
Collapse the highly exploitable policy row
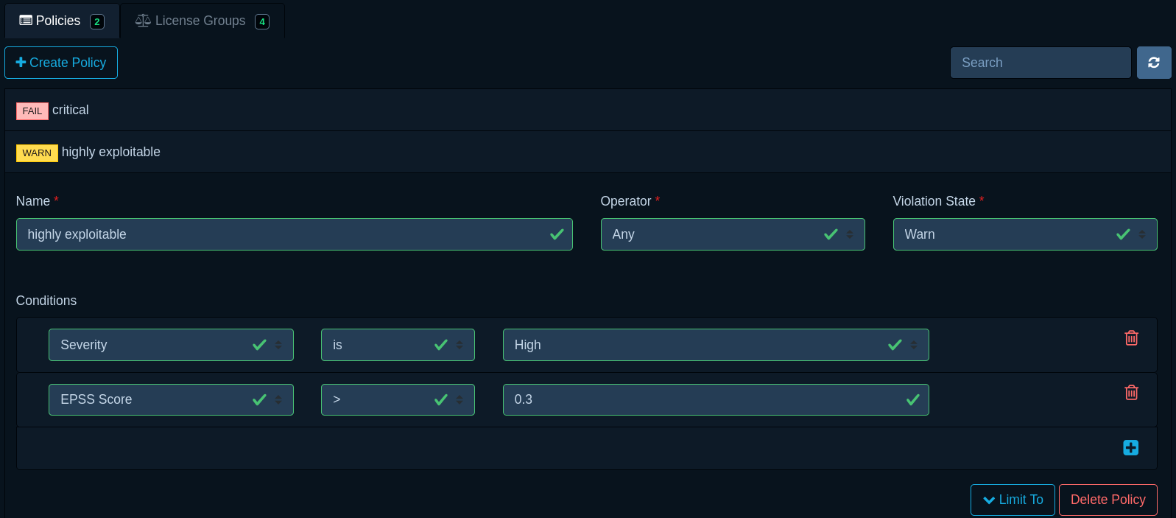(588, 152)
